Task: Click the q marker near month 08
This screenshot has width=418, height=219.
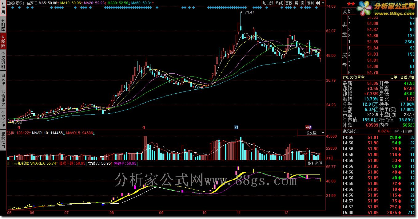Action: (x=143, y=127)
